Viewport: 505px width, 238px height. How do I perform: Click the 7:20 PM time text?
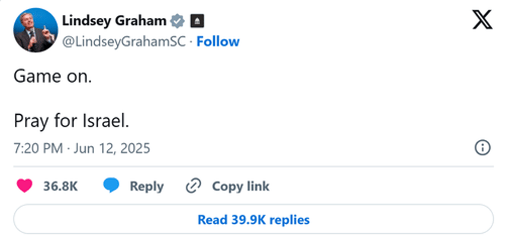pyautogui.click(x=38, y=149)
